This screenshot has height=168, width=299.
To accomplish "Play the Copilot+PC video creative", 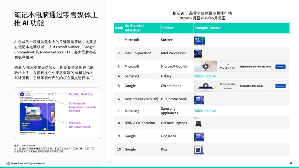I will [x=205, y=66].
